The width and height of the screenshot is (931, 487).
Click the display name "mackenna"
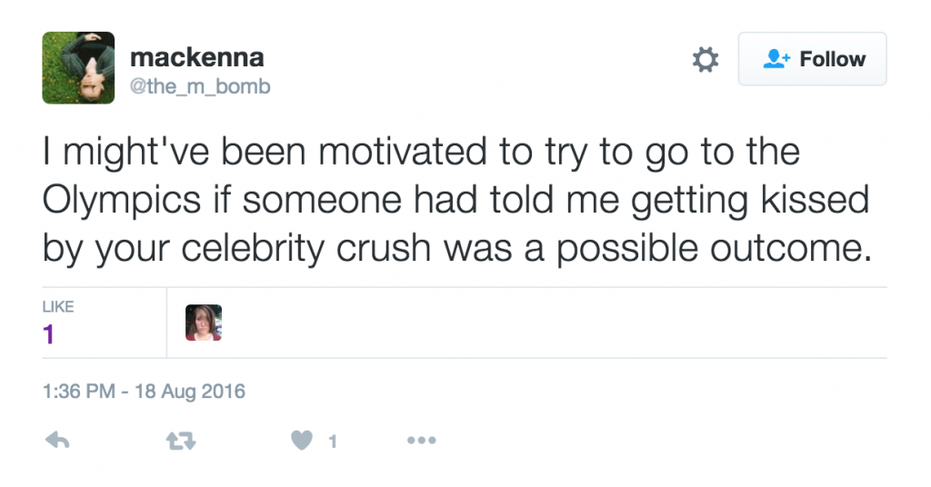[x=196, y=57]
